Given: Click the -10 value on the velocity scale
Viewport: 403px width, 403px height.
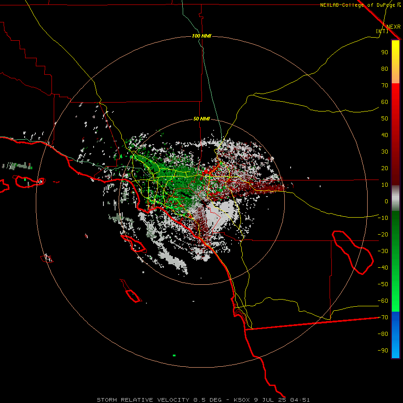Looking at the screenshot, I should [x=383, y=218].
